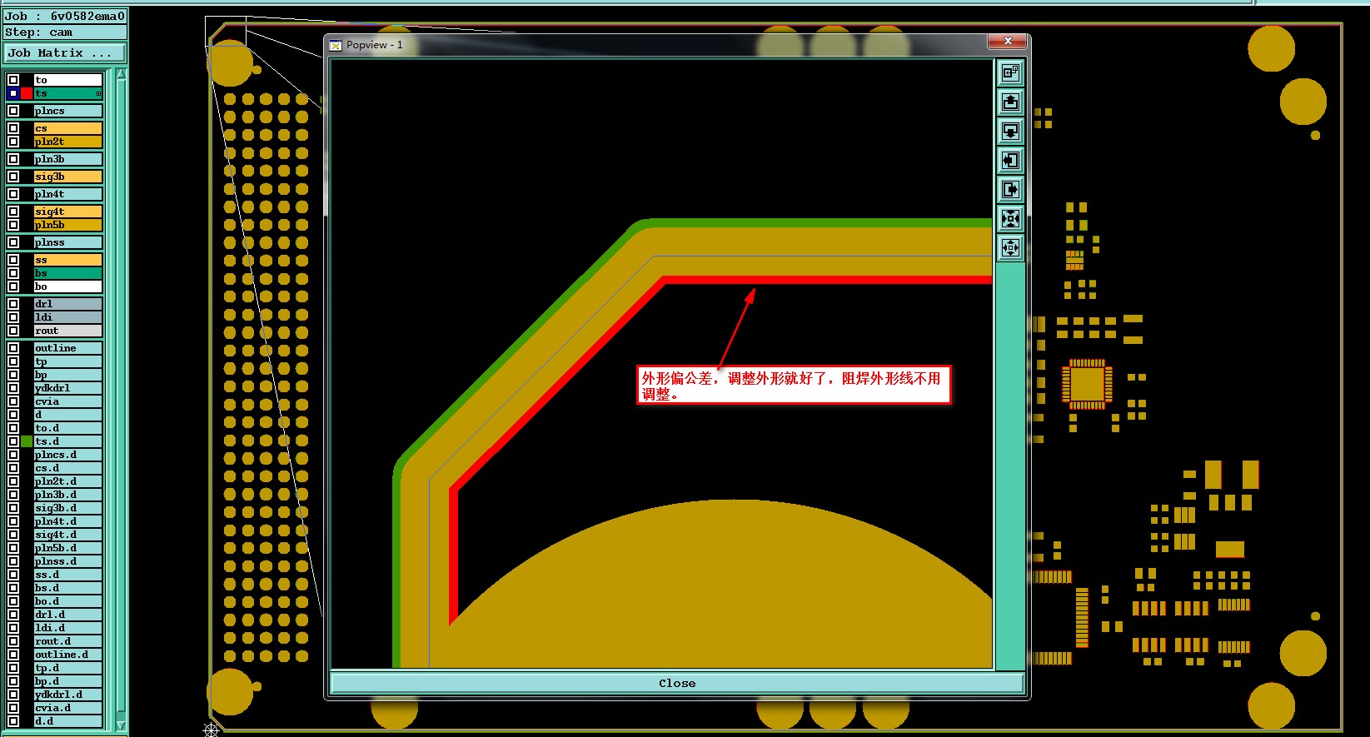The height and width of the screenshot is (737, 1370).
Task: Click the Popview window-link icon at top
Action: click(x=1010, y=73)
